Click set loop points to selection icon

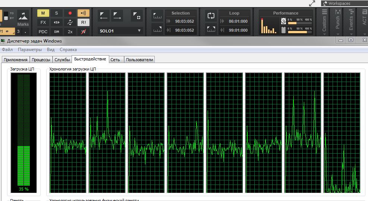click(211, 29)
